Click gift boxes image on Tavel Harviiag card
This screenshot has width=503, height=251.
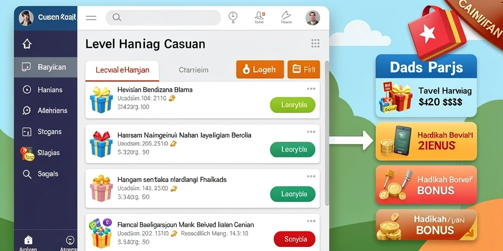(396, 97)
